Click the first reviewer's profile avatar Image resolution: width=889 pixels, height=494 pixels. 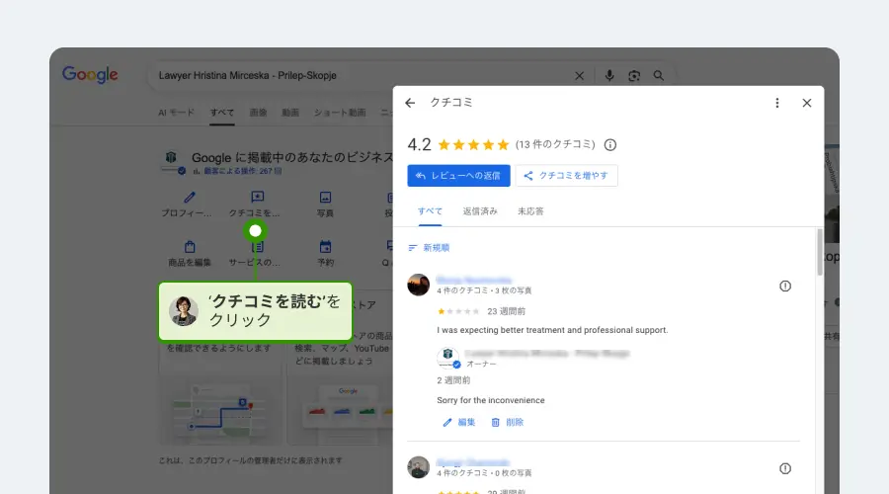[419, 285]
